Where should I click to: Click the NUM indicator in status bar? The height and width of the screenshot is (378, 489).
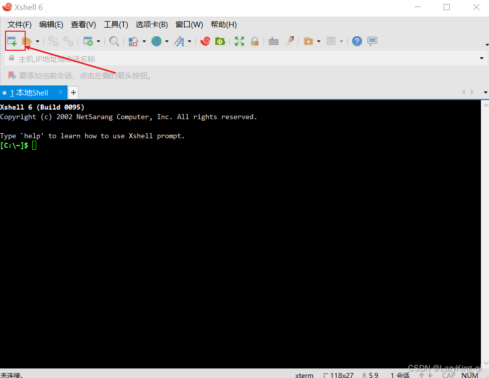point(470,375)
